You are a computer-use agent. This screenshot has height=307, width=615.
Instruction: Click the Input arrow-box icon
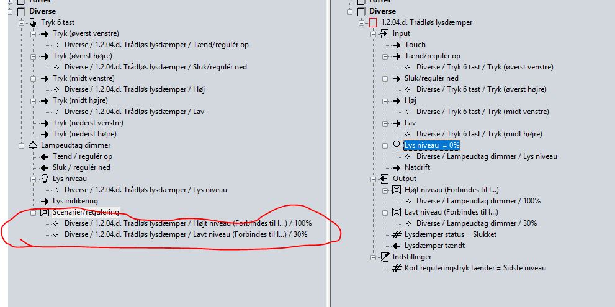tap(384, 33)
